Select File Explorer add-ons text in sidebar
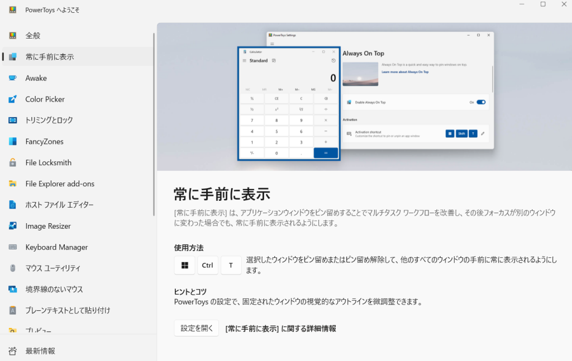The width and height of the screenshot is (572, 361). click(60, 184)
